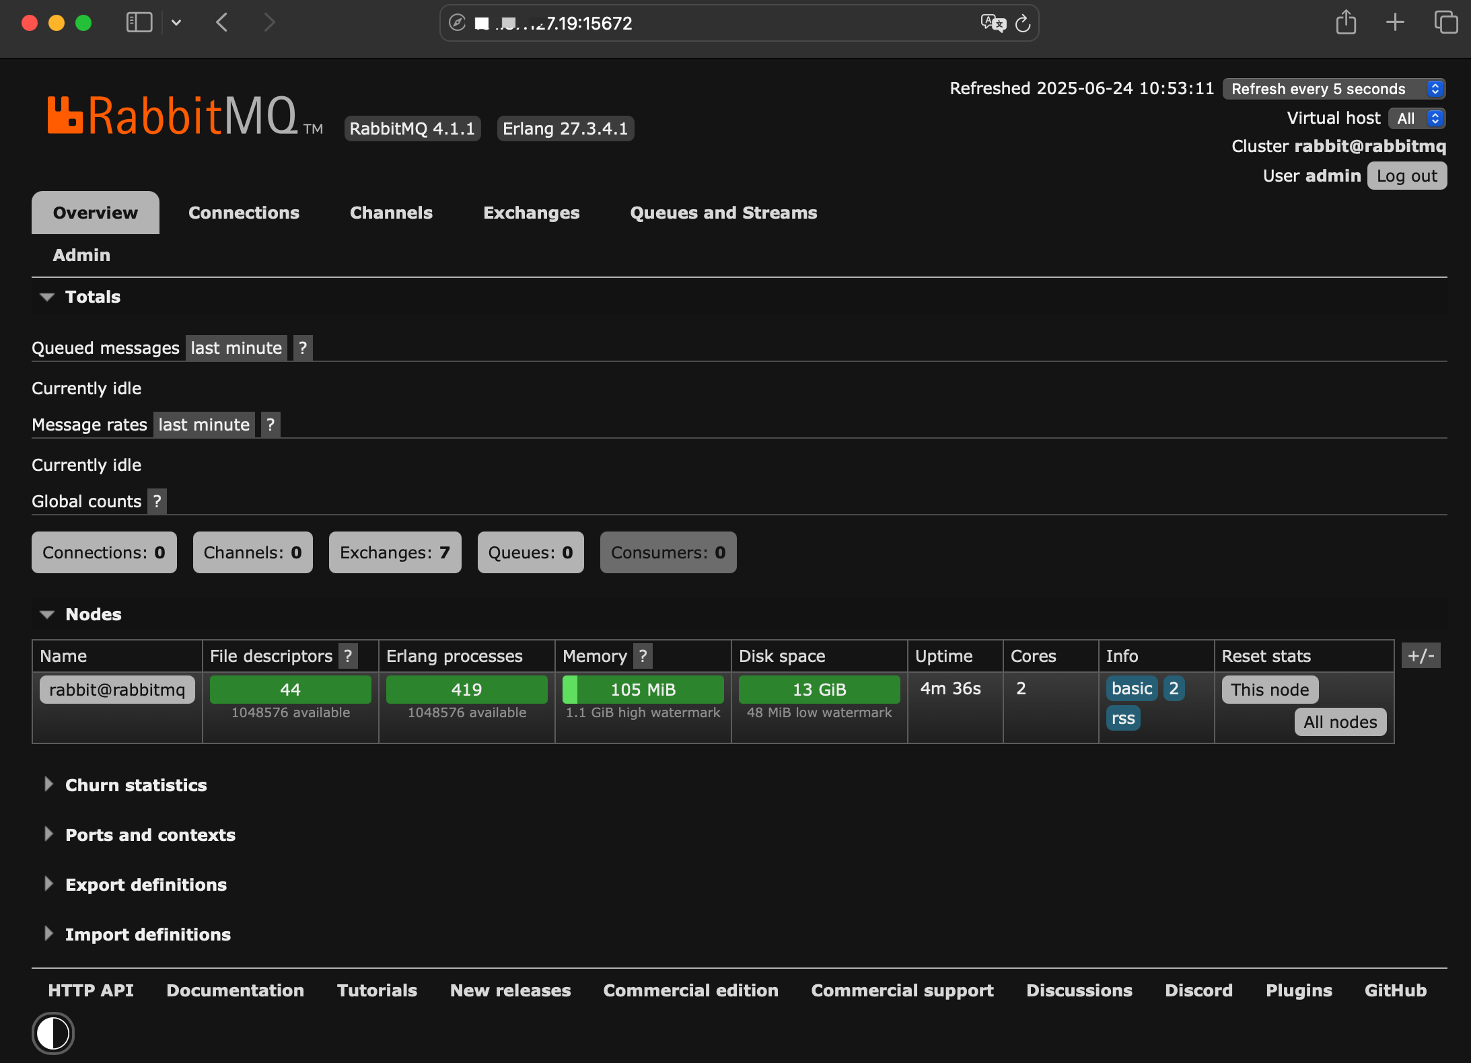Open the Admin tab

tap(81, 255)
